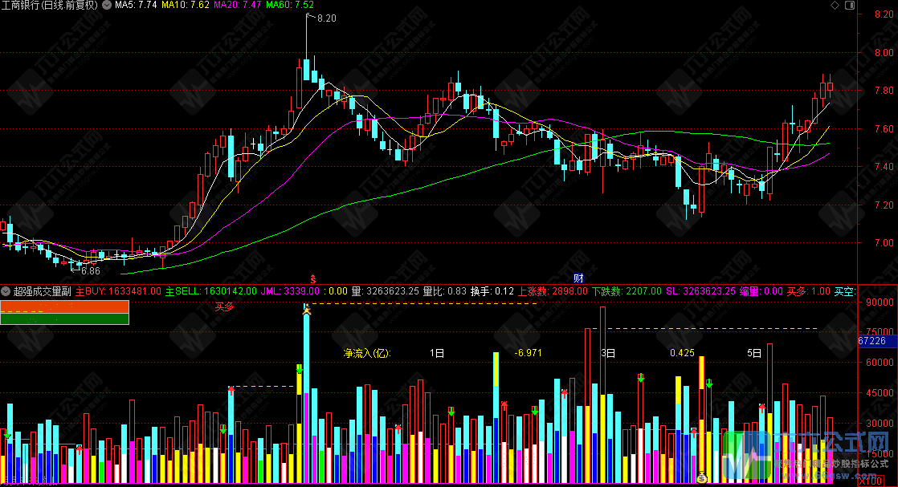
Task: Click the 3日 net inflow label
Action: coord(608,353)
